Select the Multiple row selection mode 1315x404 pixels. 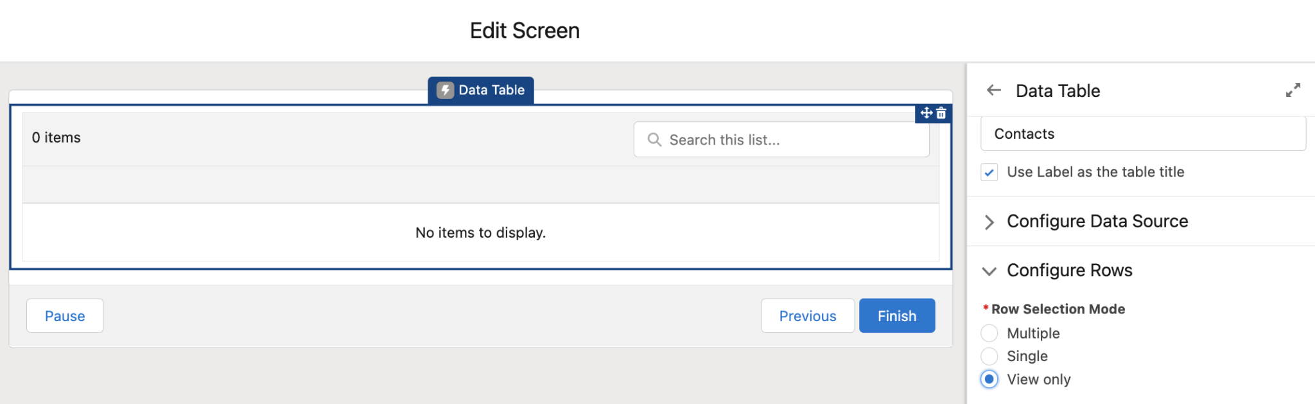coord(989,333)
